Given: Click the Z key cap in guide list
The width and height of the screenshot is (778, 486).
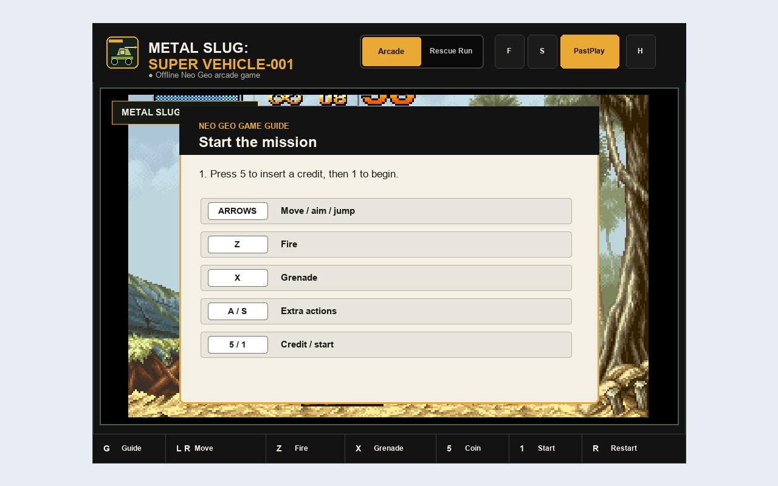Looking at the screenshot, I should [238, 244].
